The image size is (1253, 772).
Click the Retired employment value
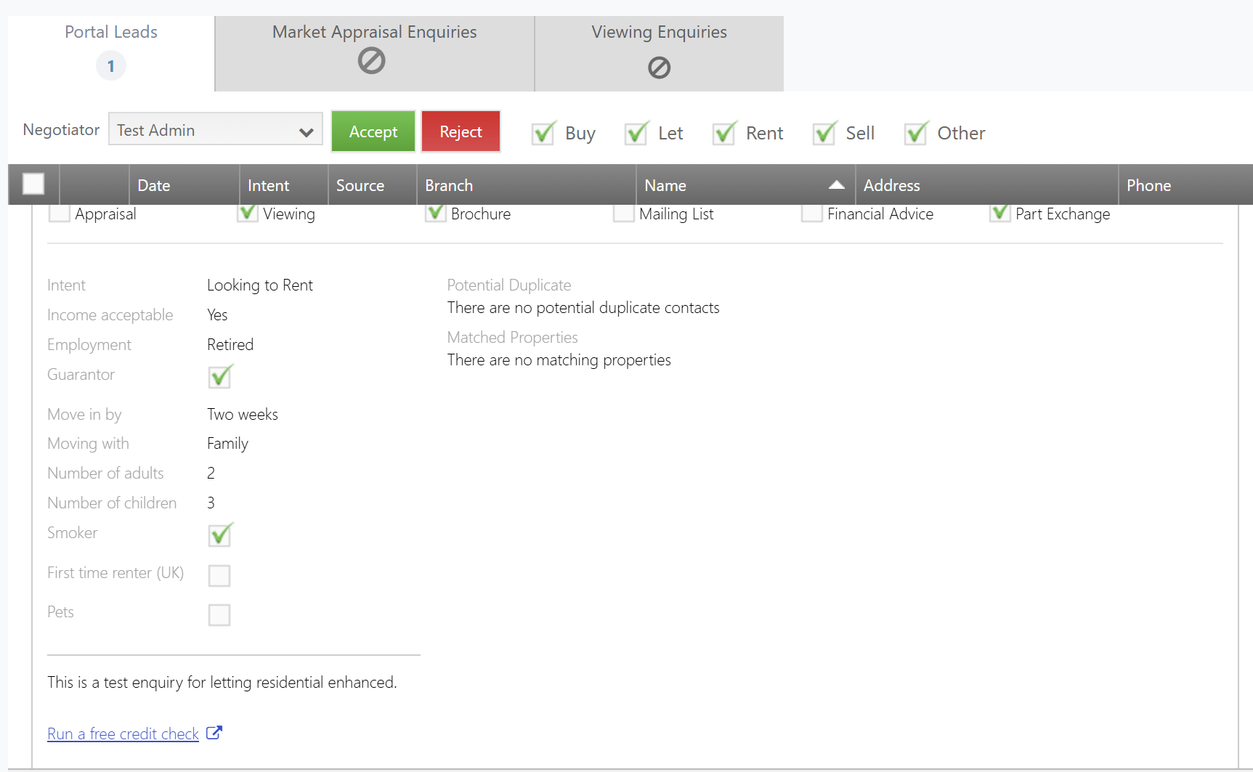point(230,344)
